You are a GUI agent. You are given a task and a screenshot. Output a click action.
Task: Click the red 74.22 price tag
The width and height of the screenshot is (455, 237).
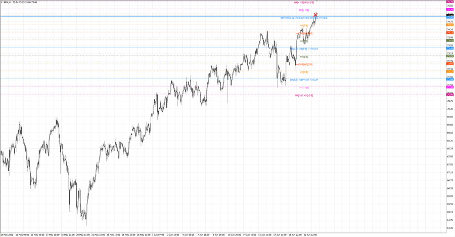click(450, 33)
